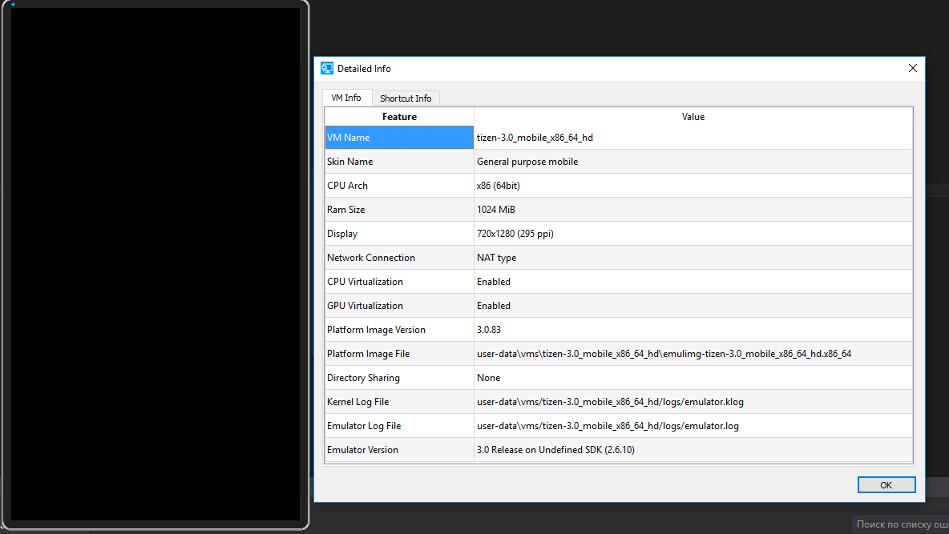The height and width of the screenshot is (534, 949).
Task: Select the Platform Image File path
Action: pyautogui.click(x=664, y=354)
